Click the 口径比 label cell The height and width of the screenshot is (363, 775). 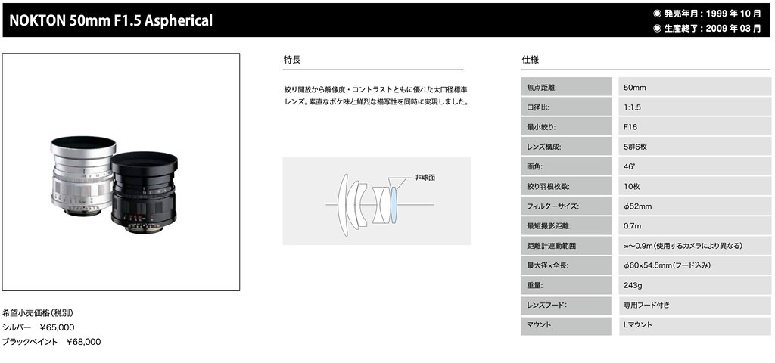click(566, 107)
